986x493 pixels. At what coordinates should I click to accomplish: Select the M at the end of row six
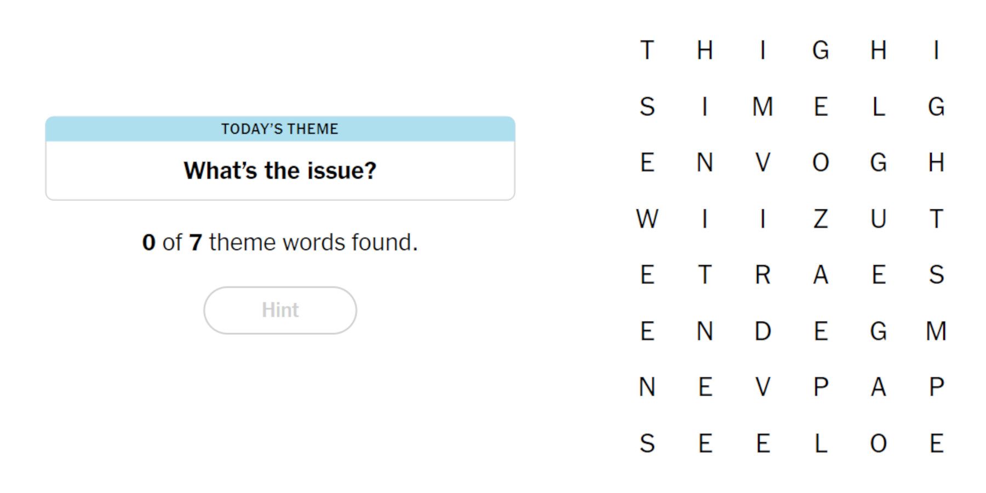pyautogui.click(x=937, y=331)
